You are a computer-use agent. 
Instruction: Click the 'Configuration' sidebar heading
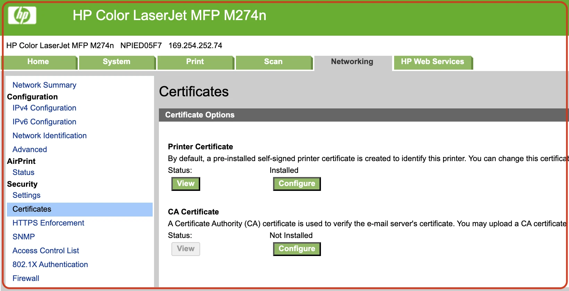click(x=32, y=97)
